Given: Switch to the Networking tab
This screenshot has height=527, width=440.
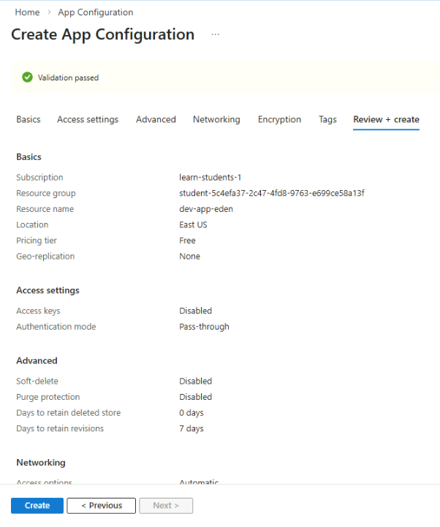Looking at the screenshot, I should pos(216,119).
